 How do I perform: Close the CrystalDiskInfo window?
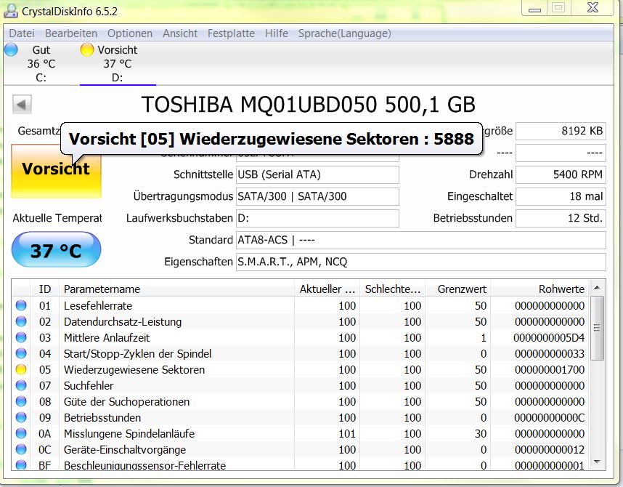coord(593,8)
